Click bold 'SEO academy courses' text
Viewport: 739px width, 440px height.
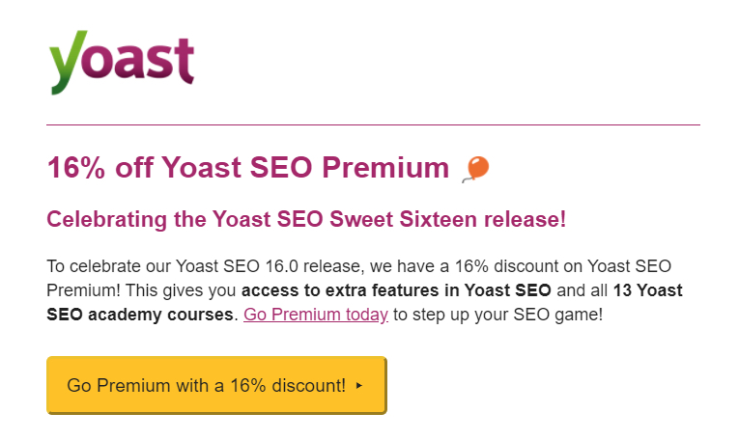click(x=139, y=315)
